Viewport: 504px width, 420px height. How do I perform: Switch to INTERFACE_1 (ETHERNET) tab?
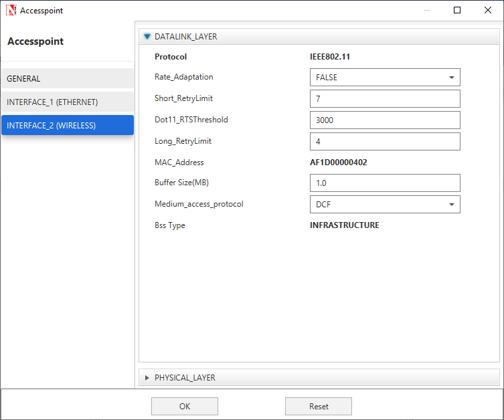click(x=67, y=102)
